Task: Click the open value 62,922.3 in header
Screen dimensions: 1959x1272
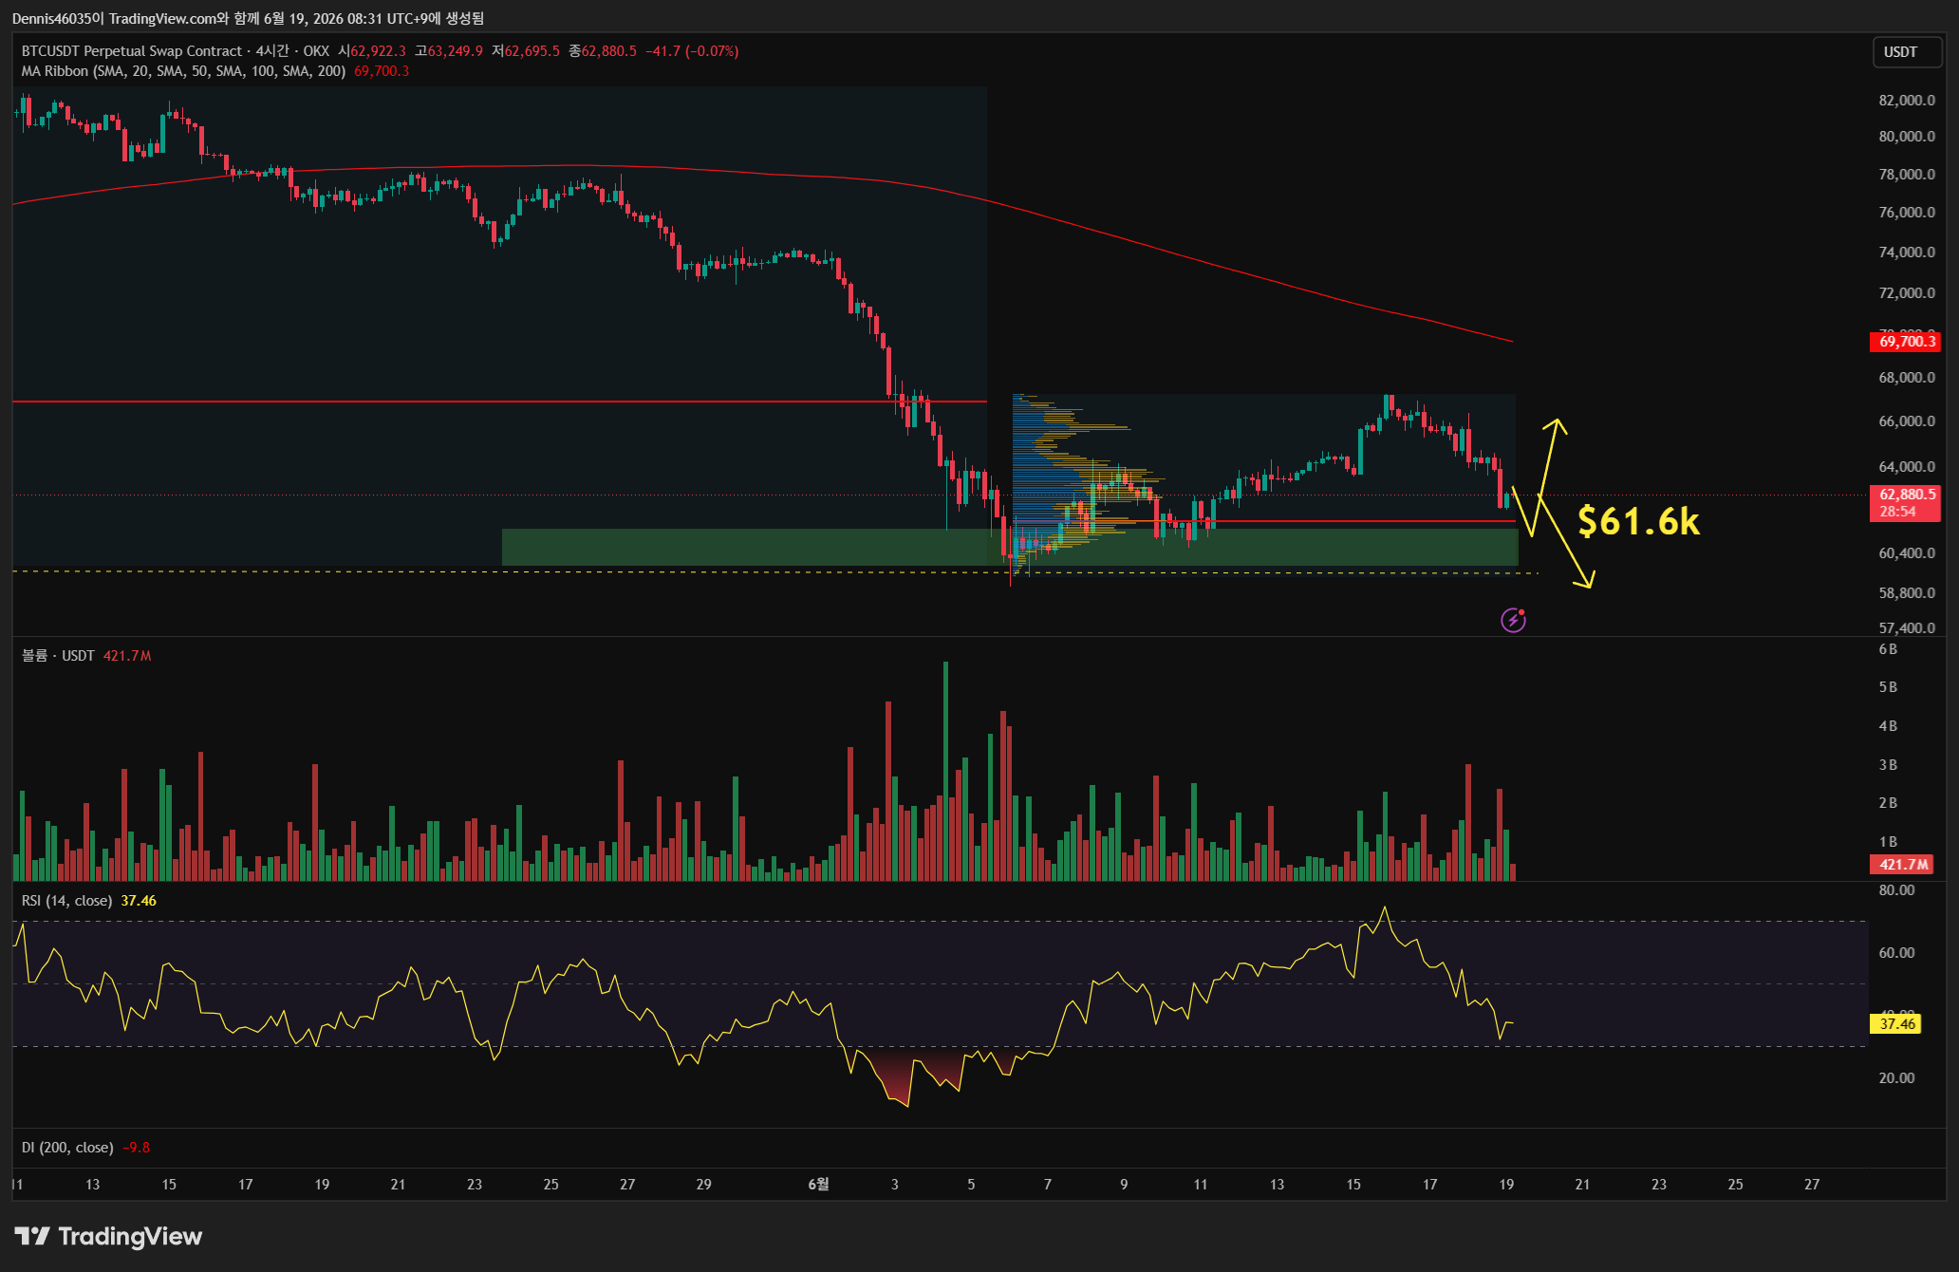Action: (x=378, y=51)
